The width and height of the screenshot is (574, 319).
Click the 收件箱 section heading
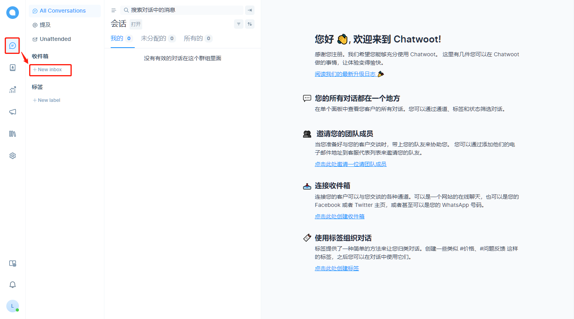40,56
